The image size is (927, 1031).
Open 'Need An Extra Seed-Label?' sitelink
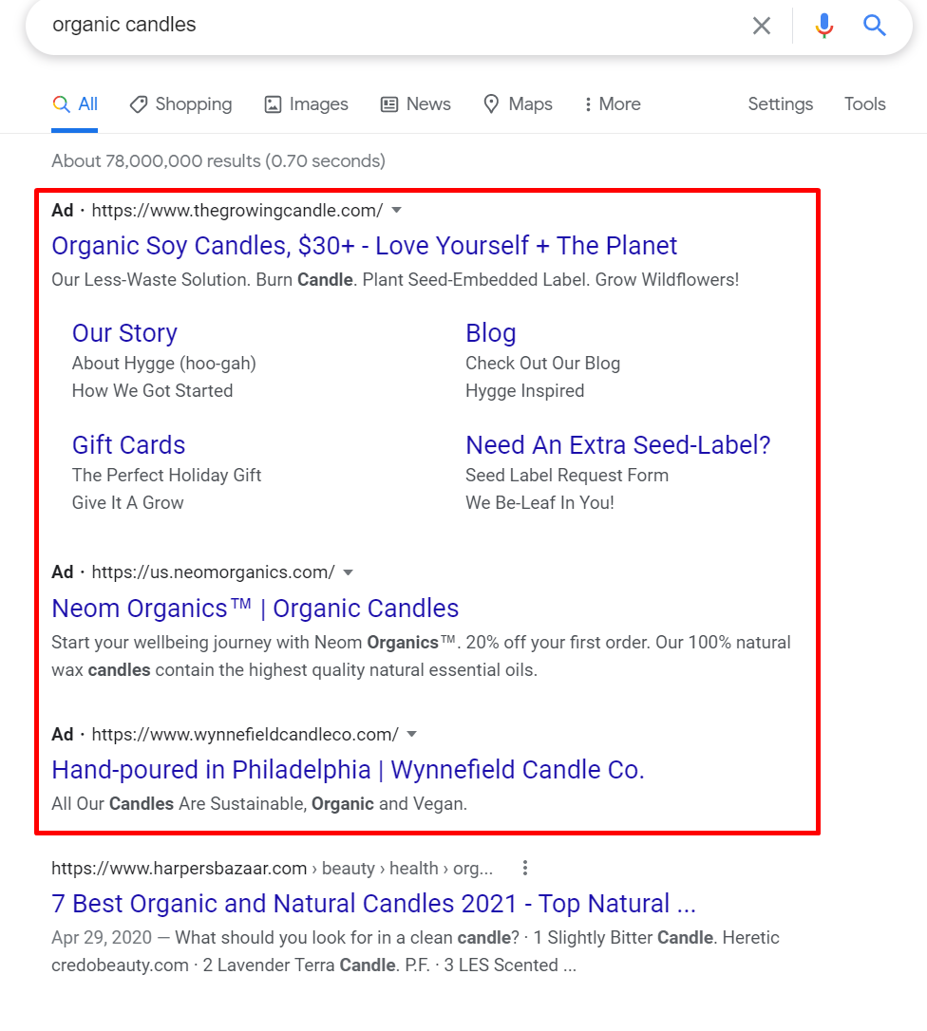[x=617, y=445]
